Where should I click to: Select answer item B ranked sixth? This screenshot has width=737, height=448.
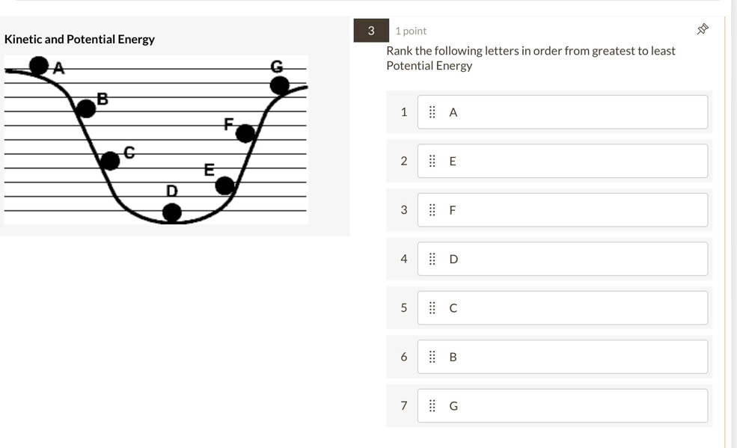point(562,356)
